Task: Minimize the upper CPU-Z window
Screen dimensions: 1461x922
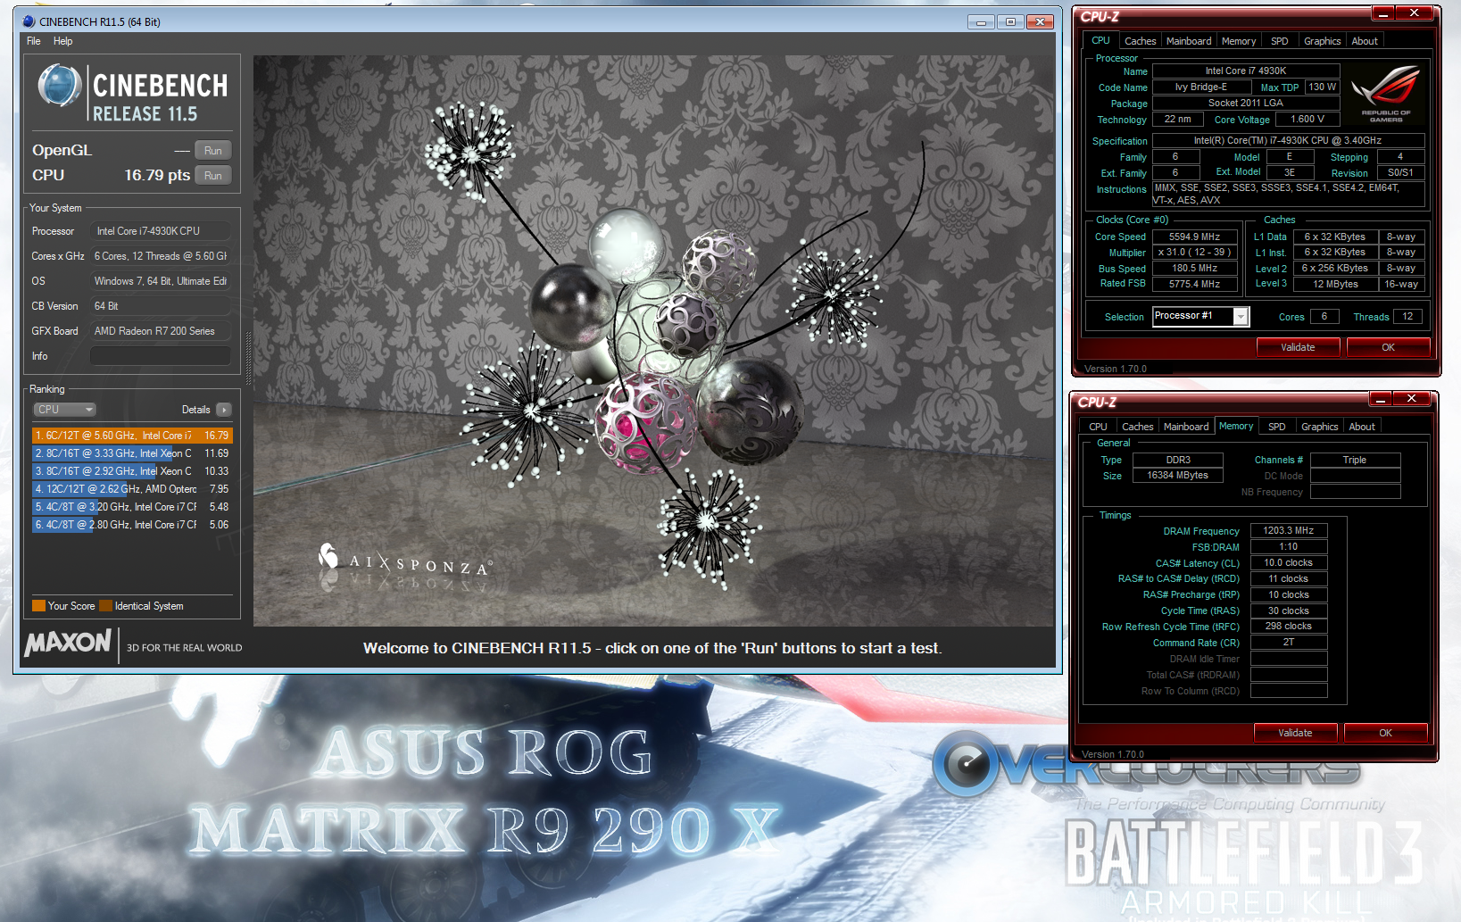Action: coord(1382,13)
